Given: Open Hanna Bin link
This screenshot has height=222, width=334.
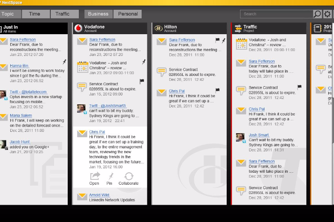Looking at the screenshot, I should click(19, 66).
